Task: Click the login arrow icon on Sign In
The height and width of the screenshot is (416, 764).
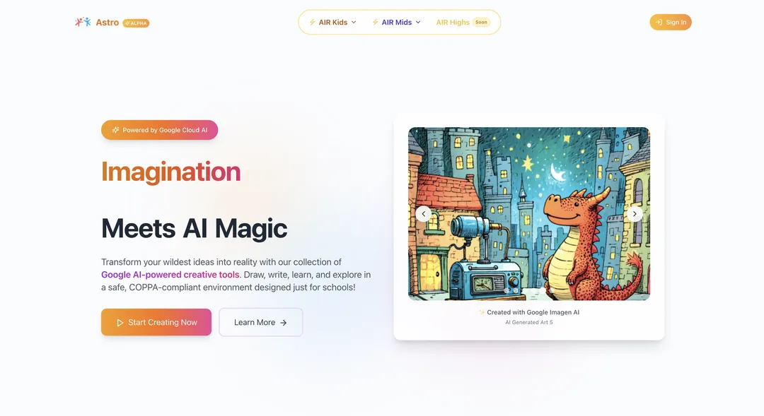Action: pos(659,23)
